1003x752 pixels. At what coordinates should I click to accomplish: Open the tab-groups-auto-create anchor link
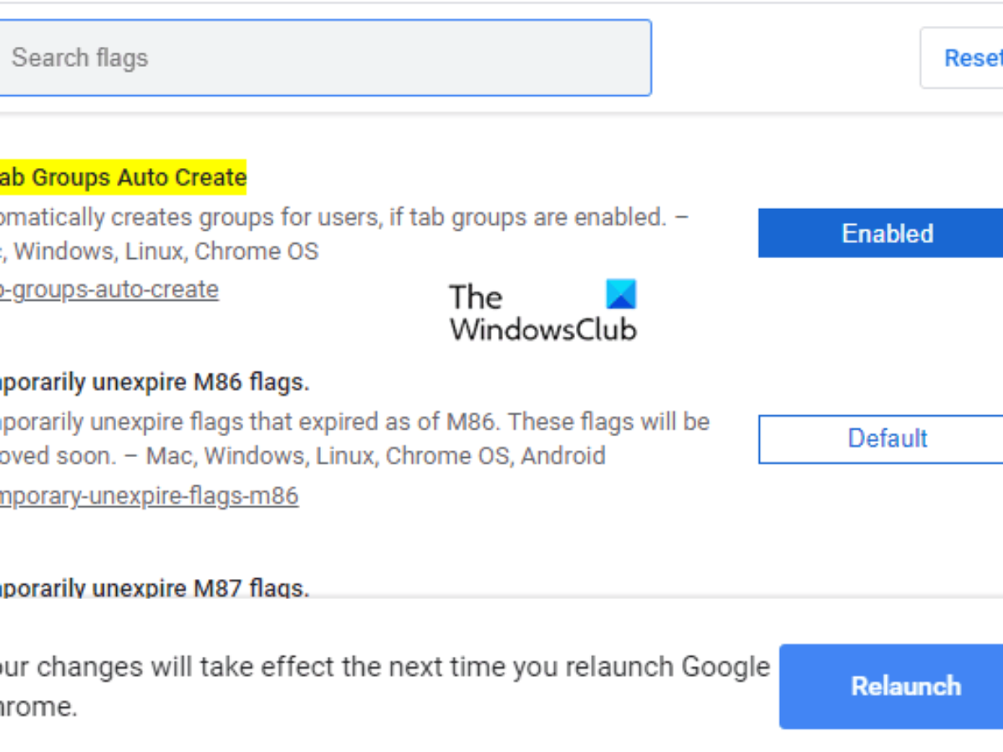pos(109,290)
